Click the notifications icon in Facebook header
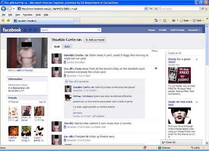Image resolution: width=209 pixels, height=151 pixels. (35, 30)
